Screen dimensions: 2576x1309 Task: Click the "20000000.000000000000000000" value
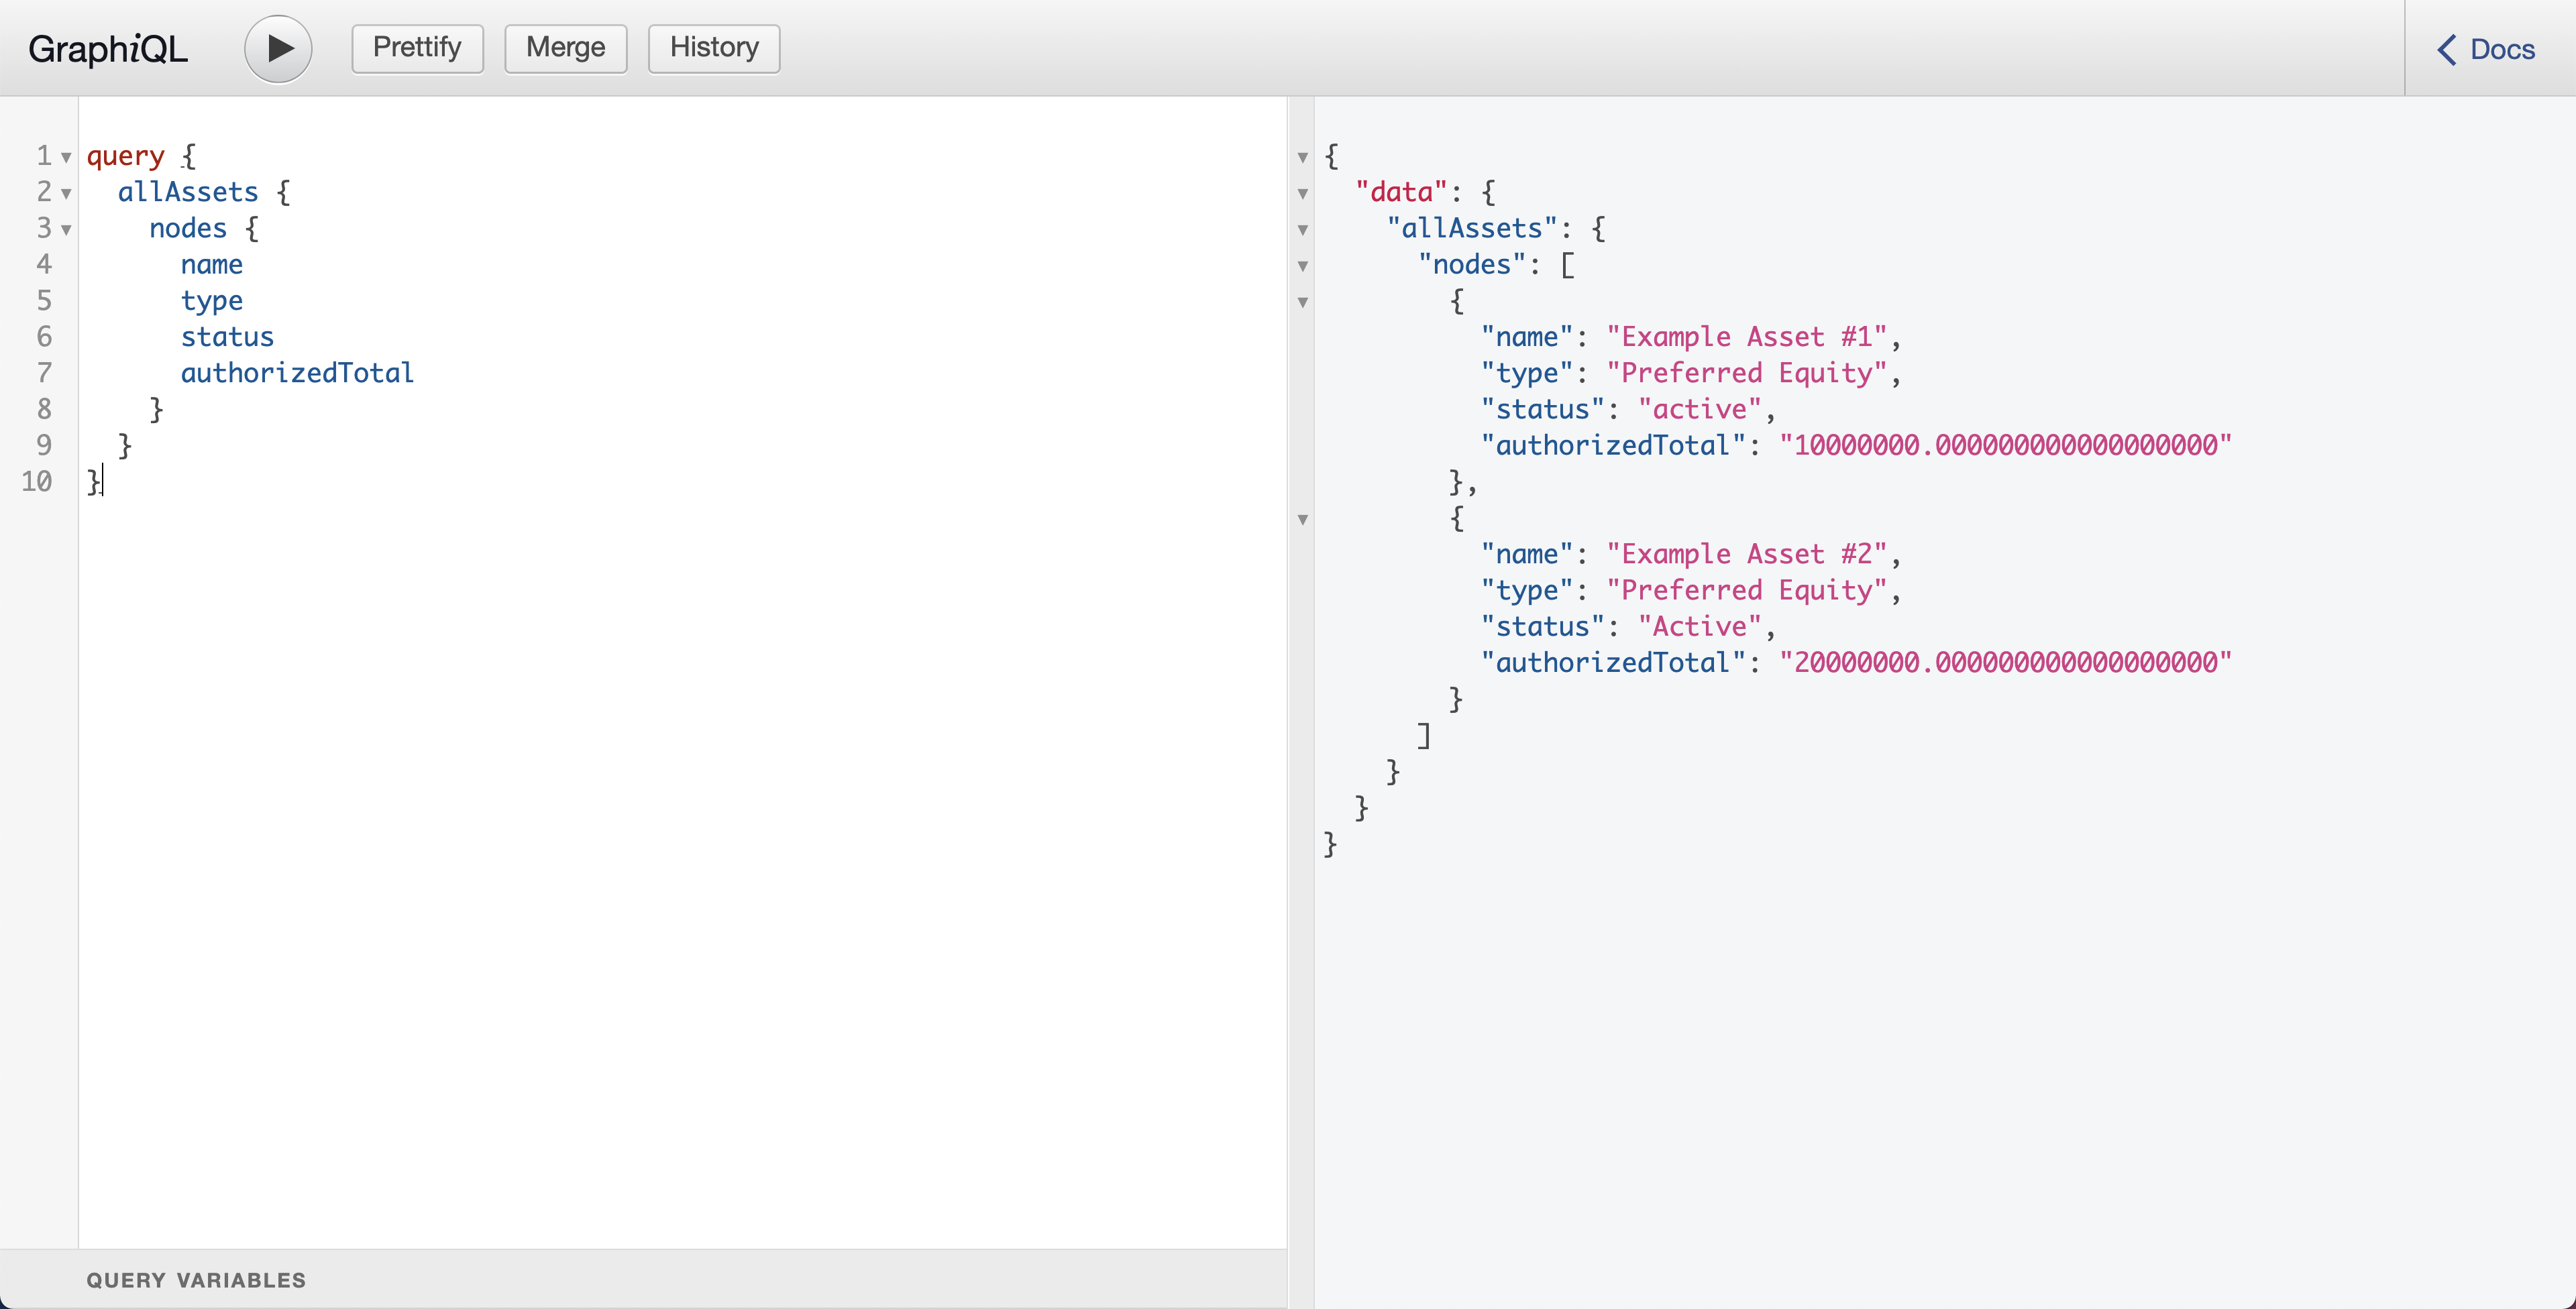point(2006,662)
